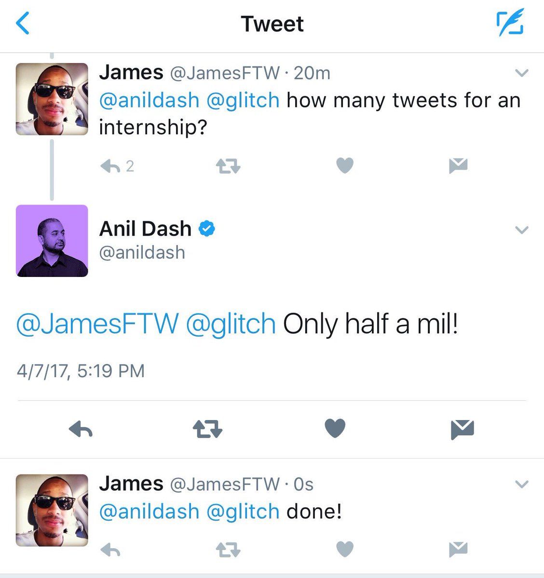The image size is (544, 578).
Task: Open @anildash mention in James's 'done!' tweet
Action: (x=149, y=511)
